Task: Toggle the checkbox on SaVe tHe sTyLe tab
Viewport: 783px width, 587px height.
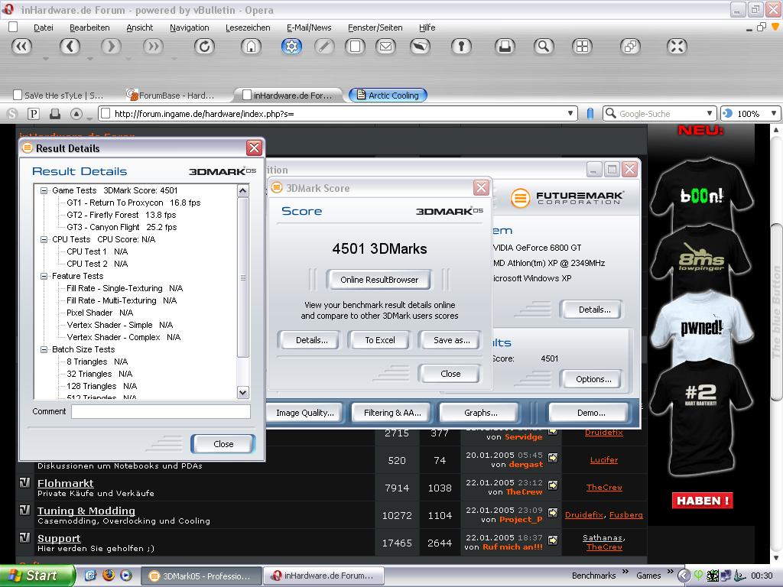Action: click(x=18, y=95)
